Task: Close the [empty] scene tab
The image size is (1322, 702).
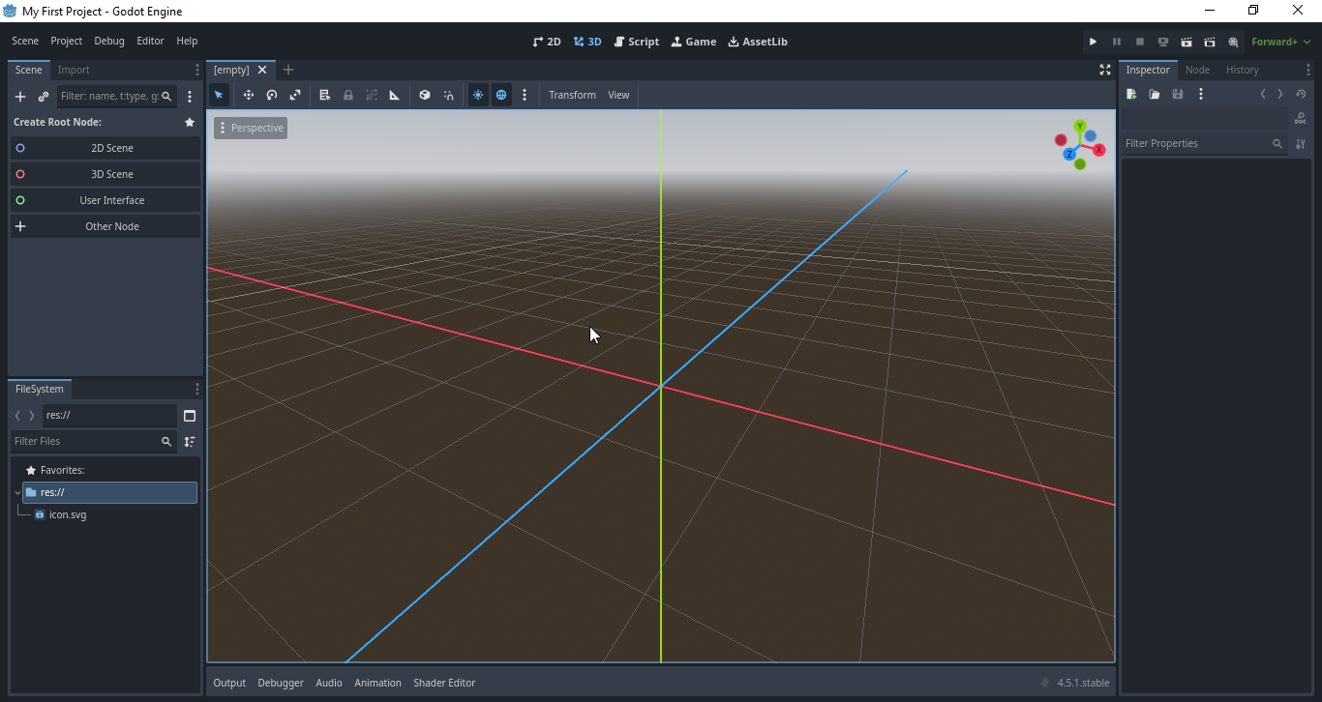Action: tap(262, 70)
